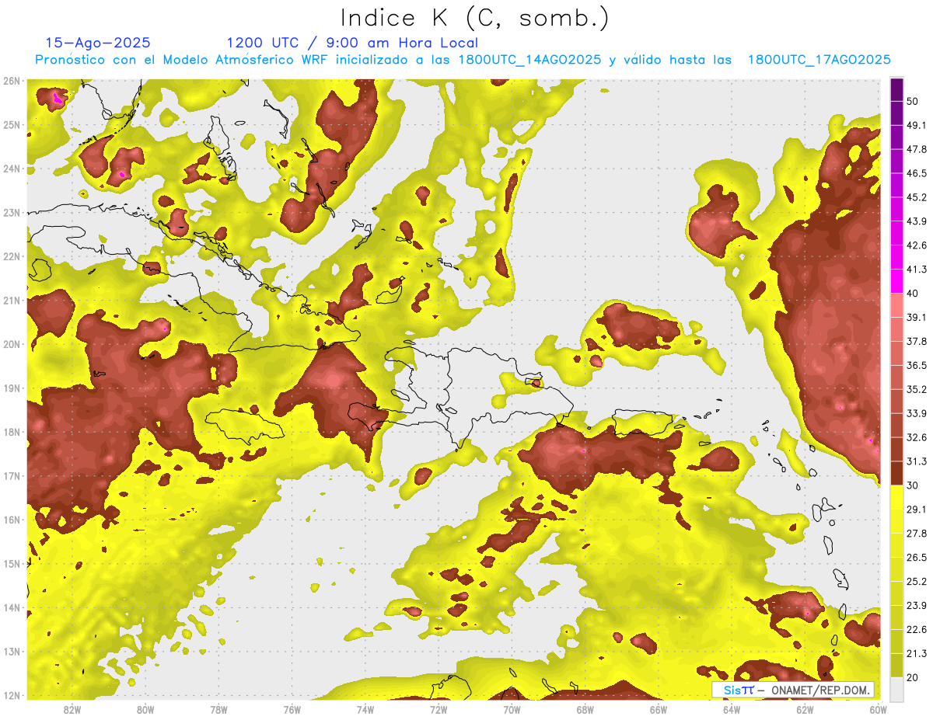Image resolution: width=933 pixels, height=720 pixels.
Task: Click the 80W longitude label
Action: click(145, 709)
